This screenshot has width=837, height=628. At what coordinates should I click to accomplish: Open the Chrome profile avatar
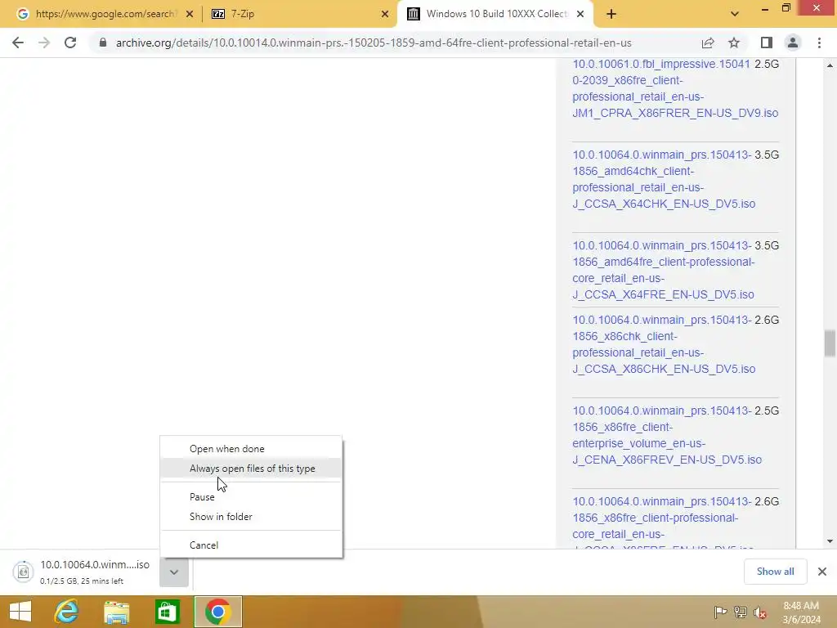[793, 43]
